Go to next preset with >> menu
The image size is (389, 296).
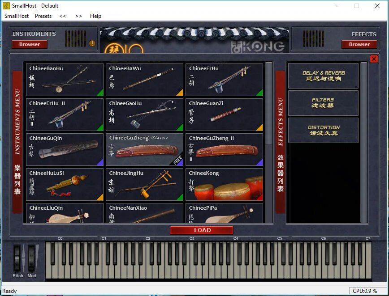[78, 16]
